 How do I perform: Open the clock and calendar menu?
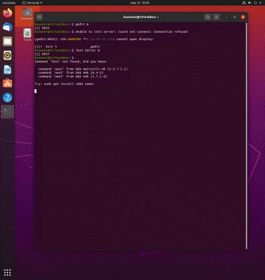[x=140, y=3]
